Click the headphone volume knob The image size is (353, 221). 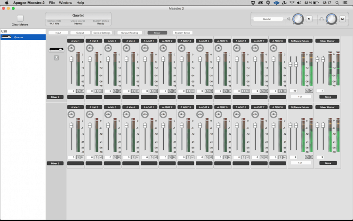(x=331, y=19)
